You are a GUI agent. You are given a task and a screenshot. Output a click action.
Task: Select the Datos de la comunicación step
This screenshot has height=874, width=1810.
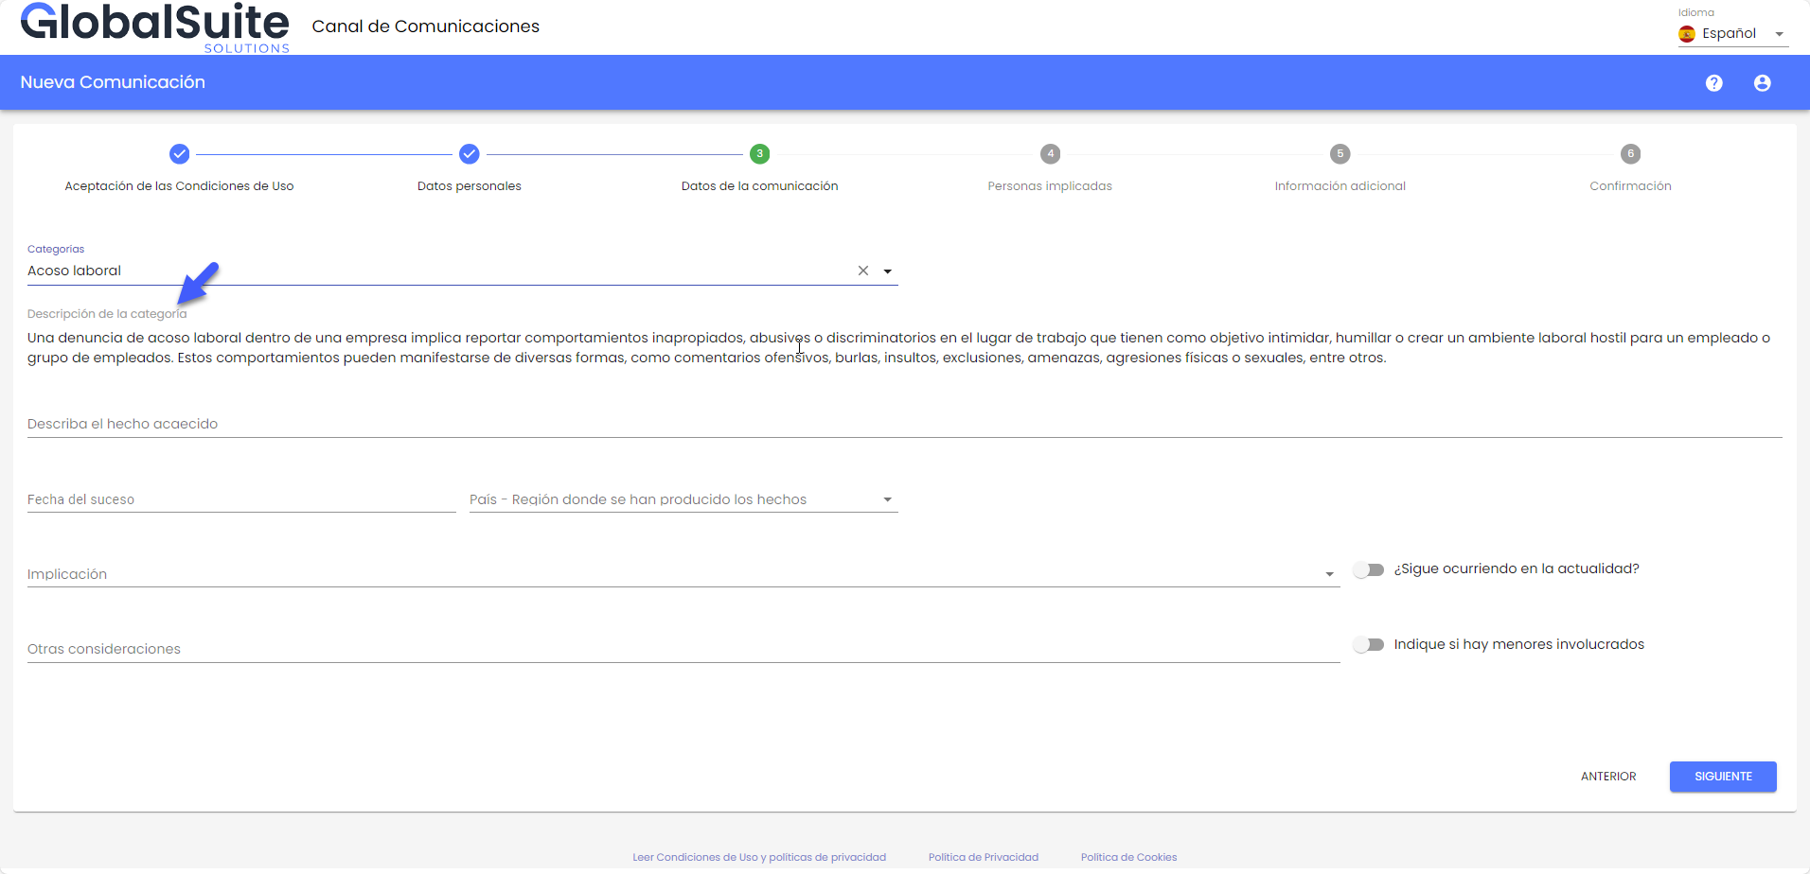pos(759,154)
